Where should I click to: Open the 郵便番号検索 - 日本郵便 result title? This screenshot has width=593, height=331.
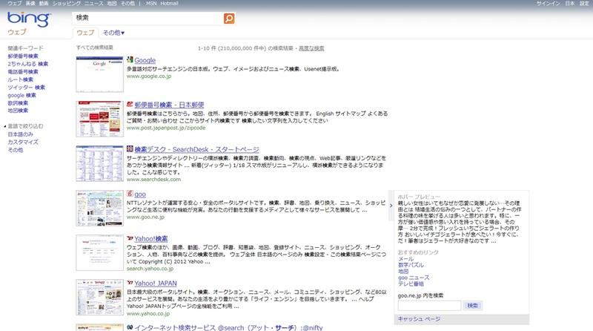[169, 105]
